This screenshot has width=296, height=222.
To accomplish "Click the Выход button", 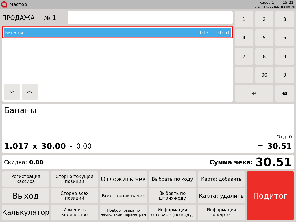I will [x=26, y=196].
